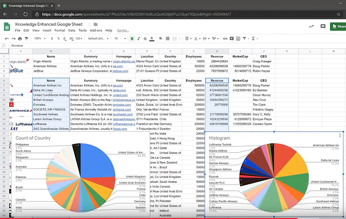Star the document next to its title
The width and height of the screenshot is (346, 219).
89,24
